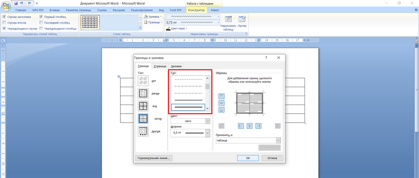Click Горизонтальная линия button

click(x=154, y=158)
